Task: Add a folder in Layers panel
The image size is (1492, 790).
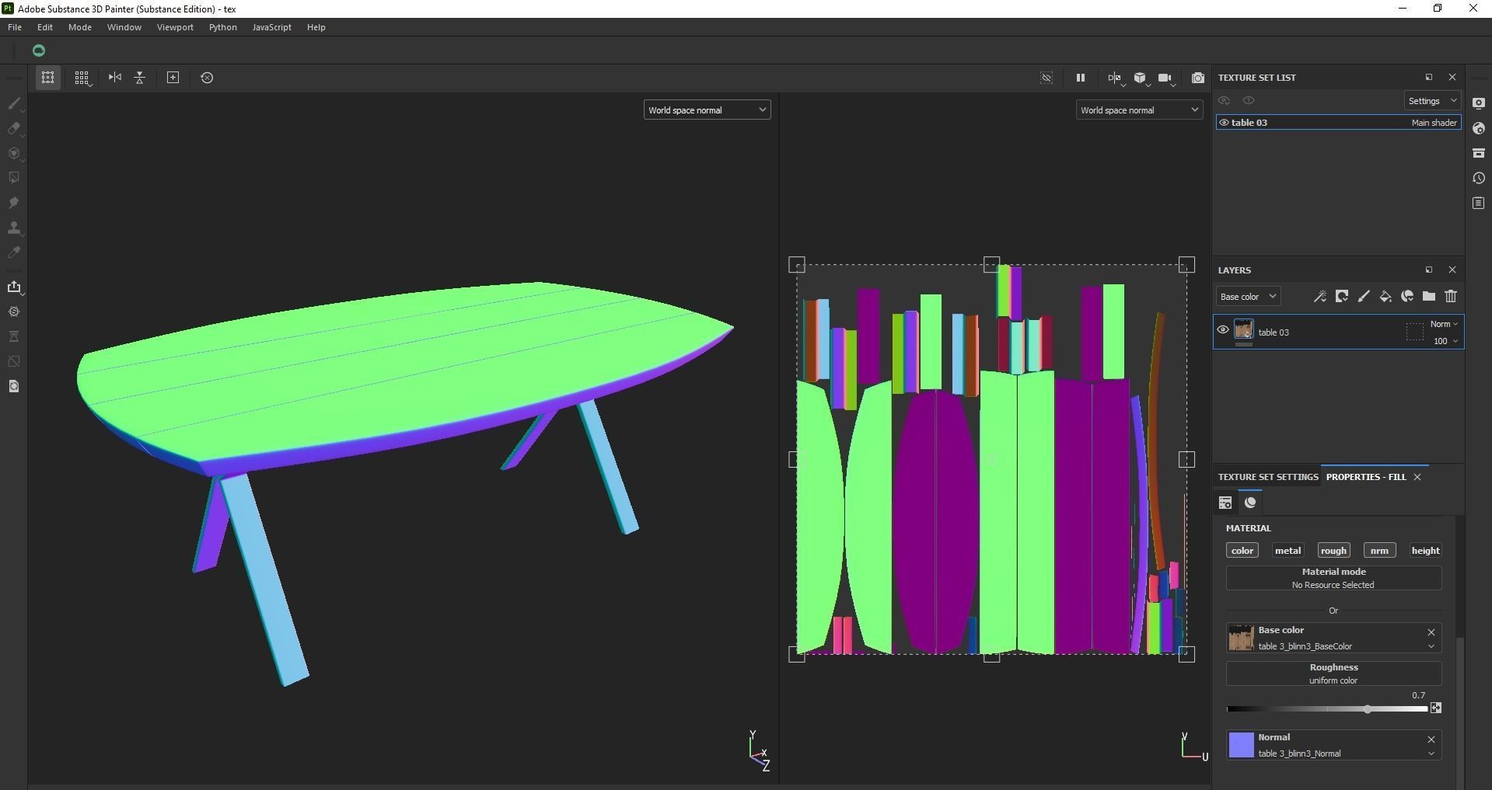Action: click(1429, 296)
